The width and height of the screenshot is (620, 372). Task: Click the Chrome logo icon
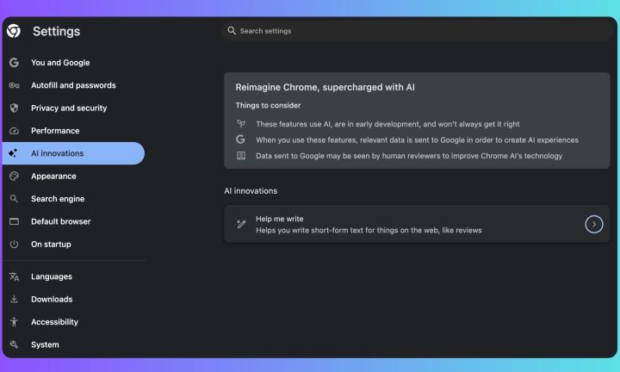pos(14,31)
